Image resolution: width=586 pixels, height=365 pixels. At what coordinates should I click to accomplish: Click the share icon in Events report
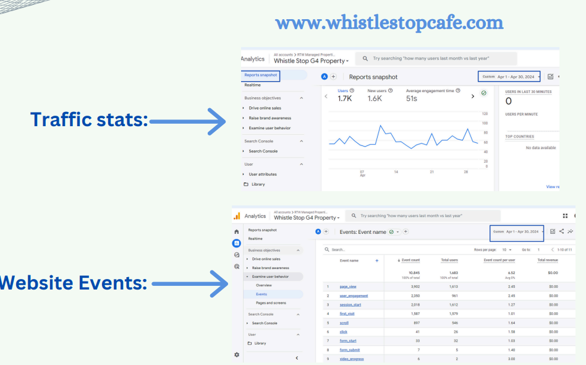pyautogui.click(x=561, y=231)
